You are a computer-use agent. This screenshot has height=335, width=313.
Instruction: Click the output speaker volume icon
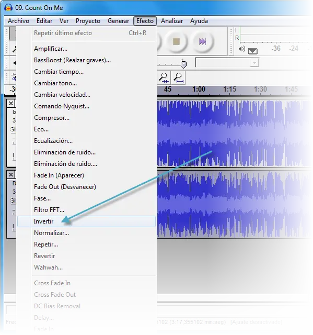(242, 49)
